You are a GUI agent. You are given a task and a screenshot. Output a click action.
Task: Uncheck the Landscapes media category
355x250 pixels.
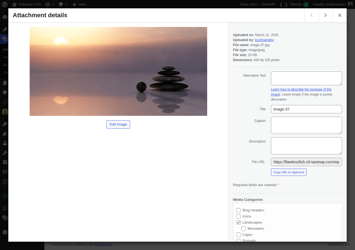[238, 222]
